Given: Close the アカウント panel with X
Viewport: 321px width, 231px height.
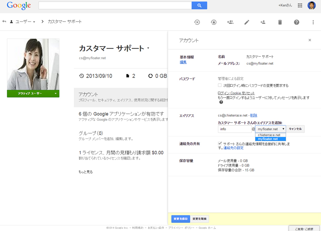Looking at the screenshot, I should (310, 40).
